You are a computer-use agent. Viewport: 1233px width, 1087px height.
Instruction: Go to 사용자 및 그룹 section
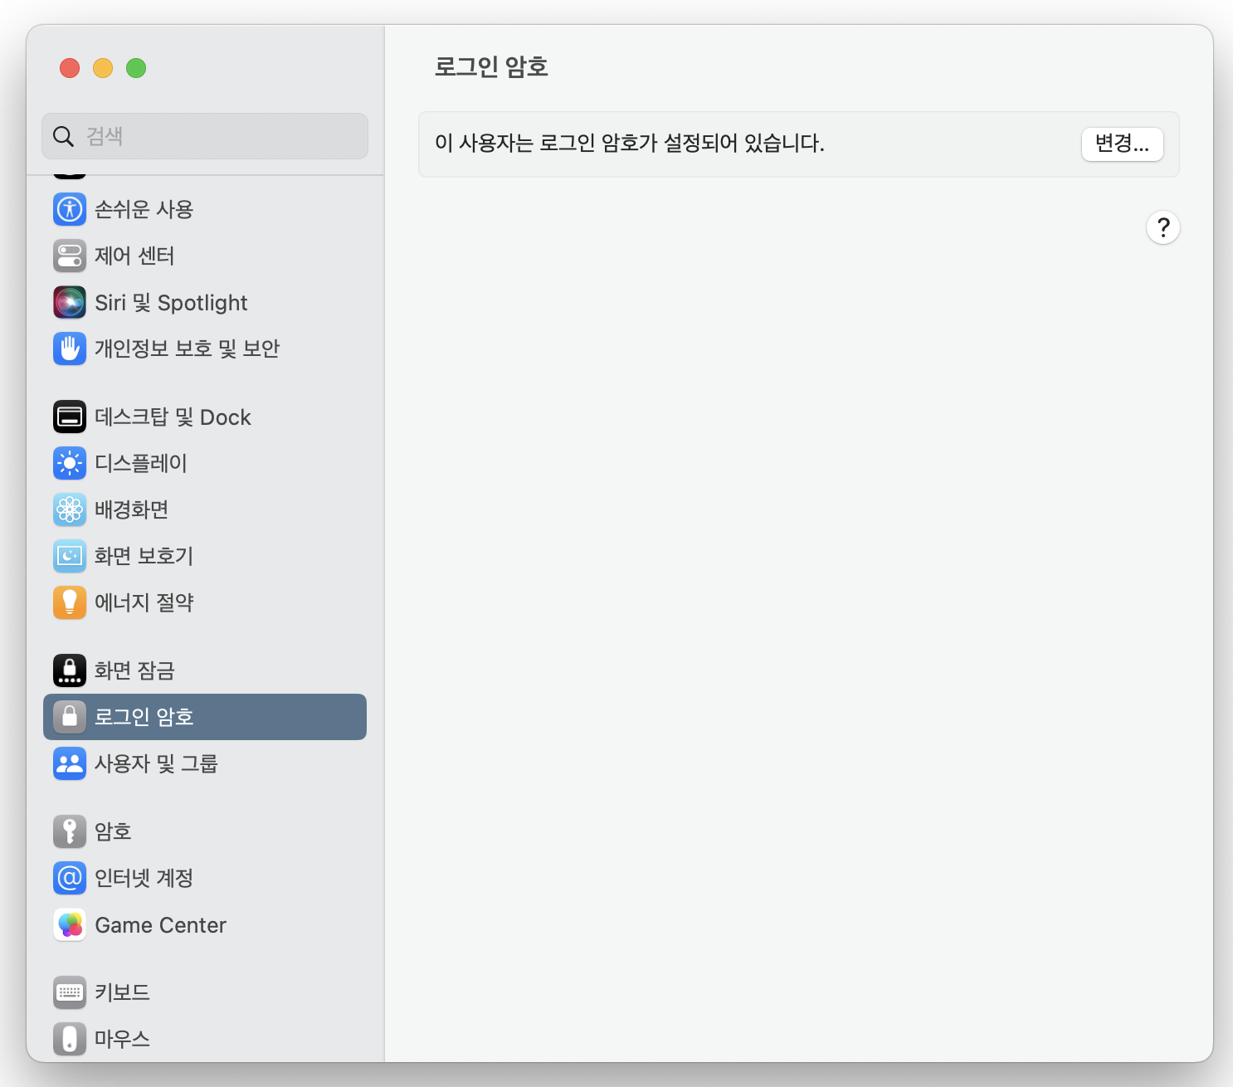coord(156,763)
